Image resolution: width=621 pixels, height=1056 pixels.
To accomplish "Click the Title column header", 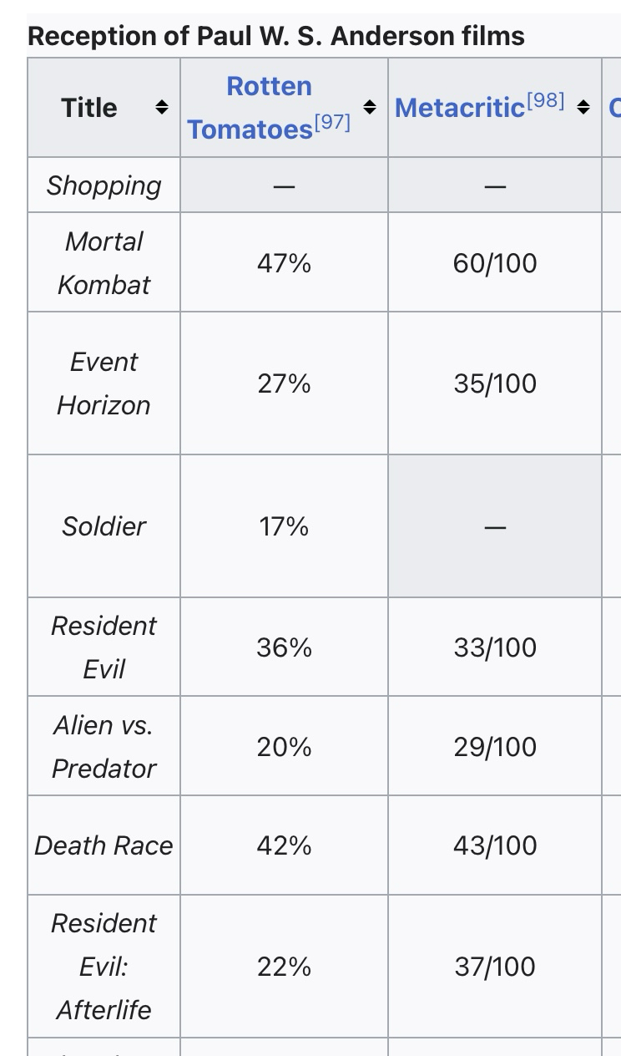I will pyautogui.click(x=89, y=107).
